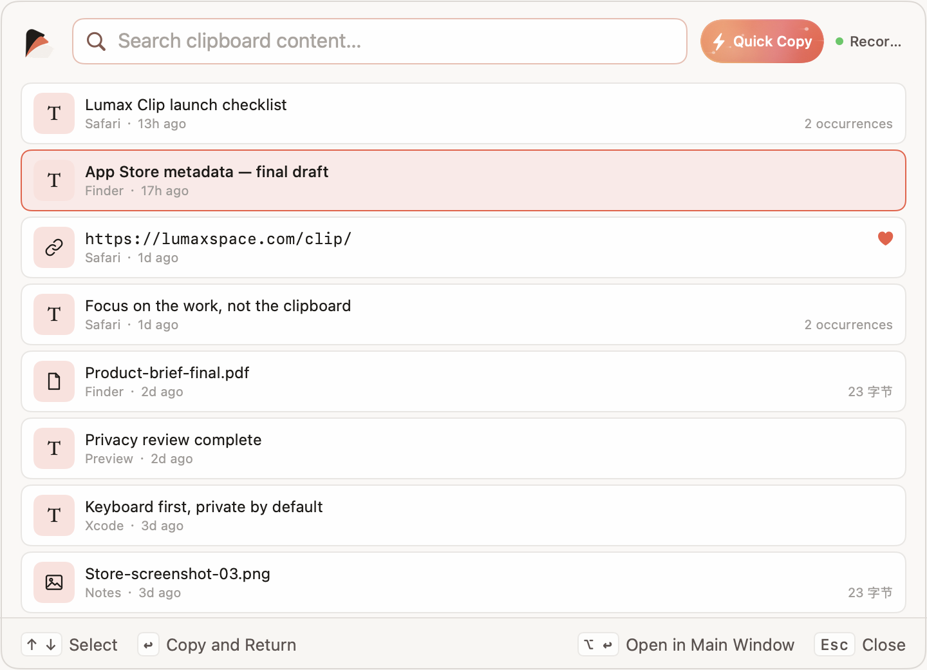Select the Store-screenshot-03.png entry
This screenshot has height=670, width=927.
464,582
